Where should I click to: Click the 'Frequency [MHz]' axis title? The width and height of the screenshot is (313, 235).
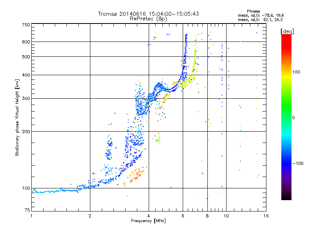click(148, 221)
